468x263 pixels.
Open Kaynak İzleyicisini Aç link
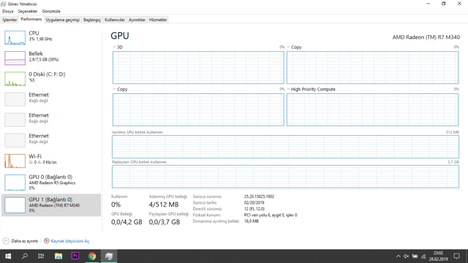[70, 241]
